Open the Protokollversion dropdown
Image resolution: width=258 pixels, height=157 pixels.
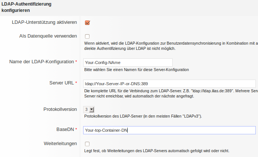(x=89, y=110)
